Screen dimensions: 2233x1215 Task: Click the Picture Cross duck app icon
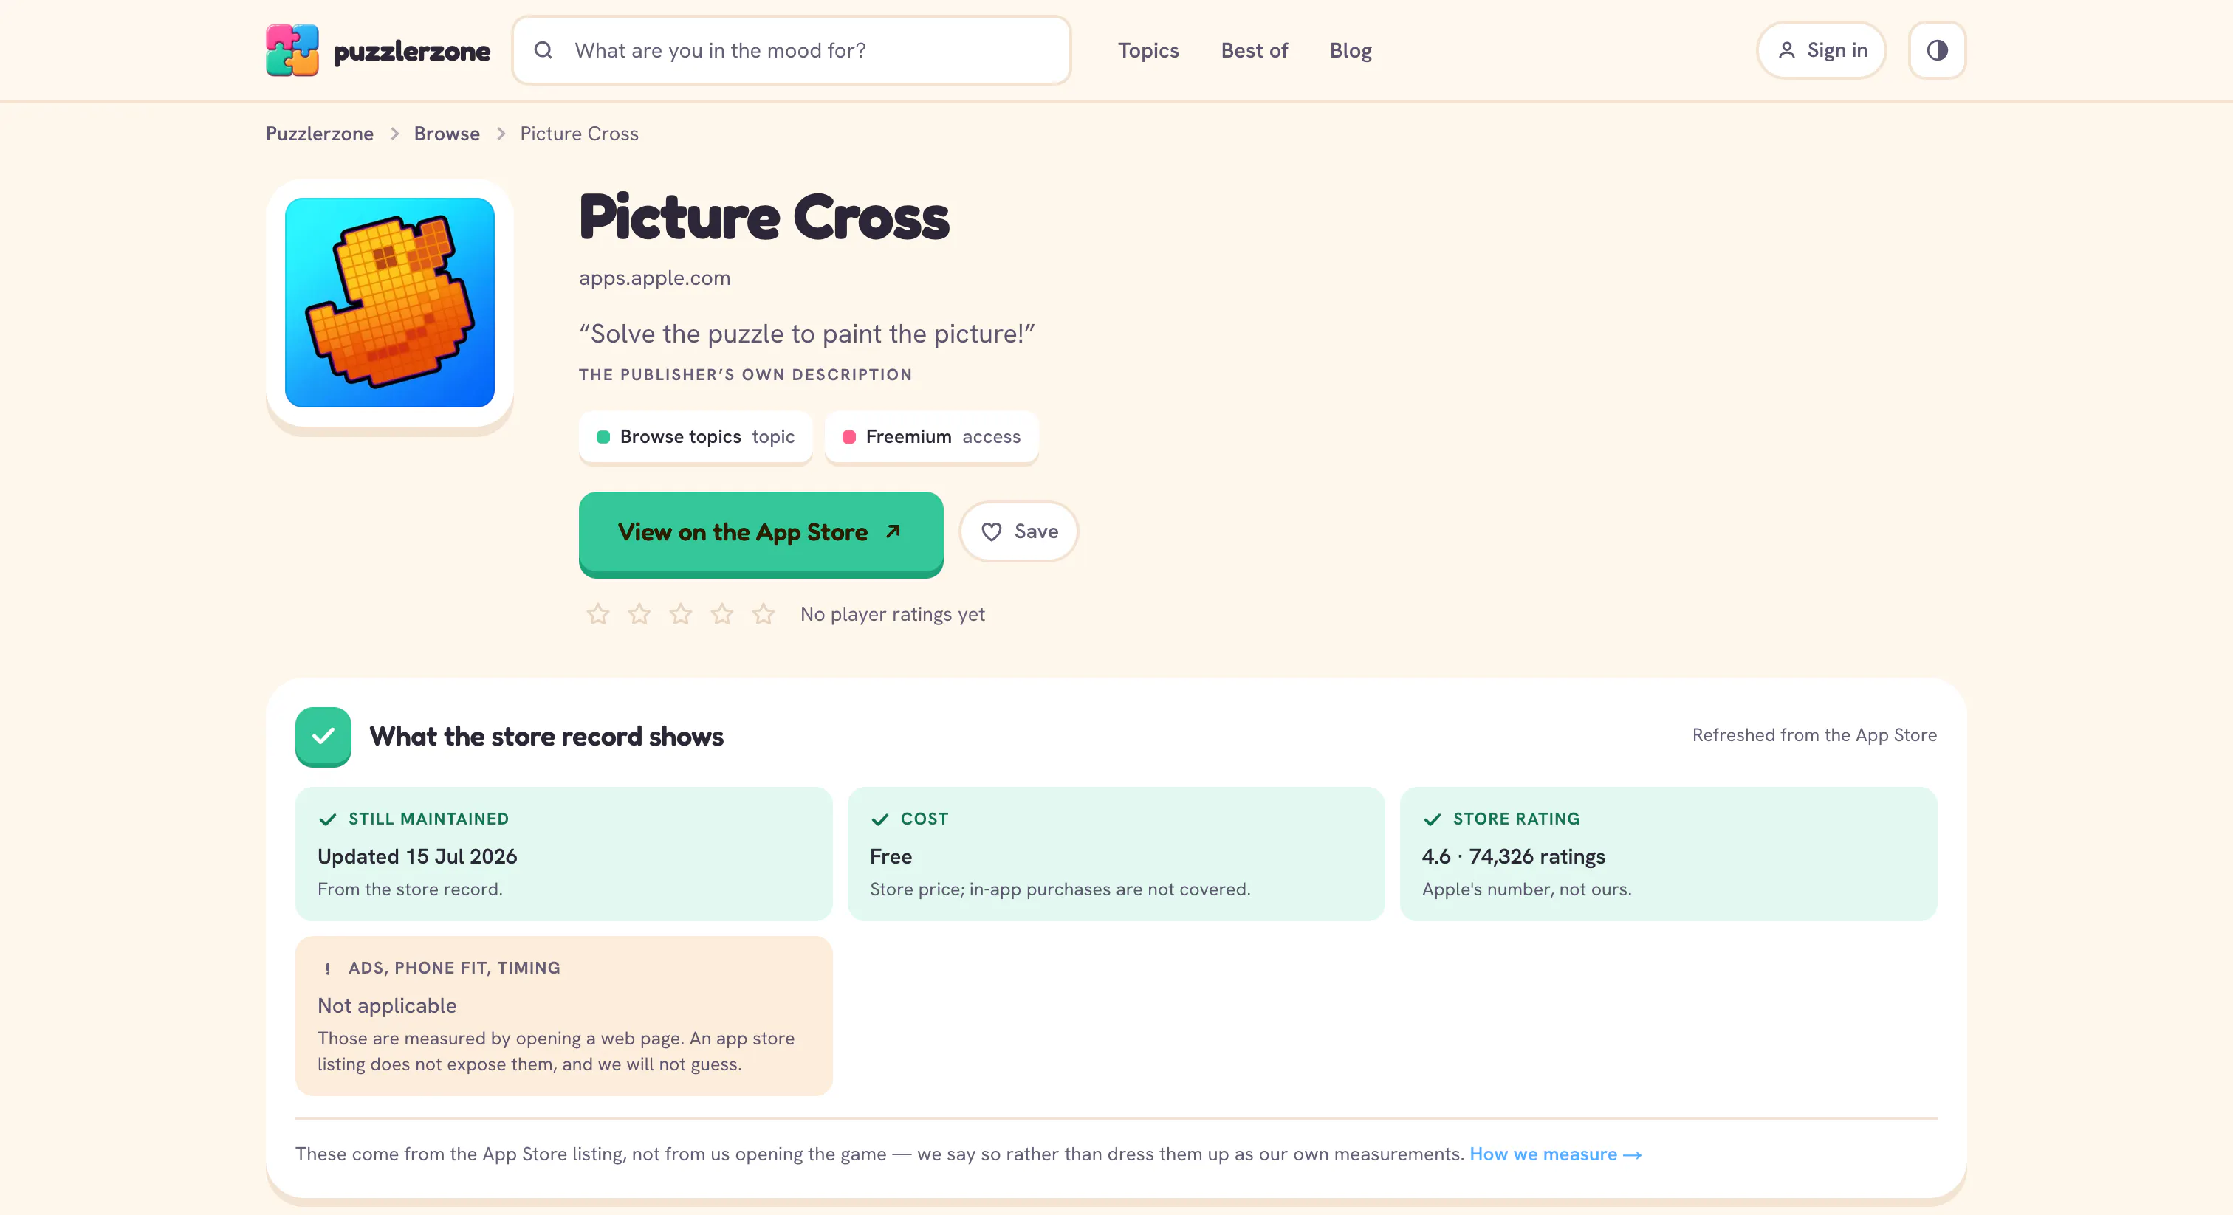[x=390, y=303]
